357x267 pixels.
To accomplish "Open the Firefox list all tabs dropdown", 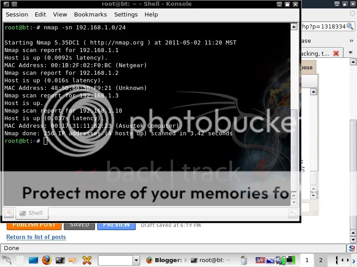I will 350,53.
